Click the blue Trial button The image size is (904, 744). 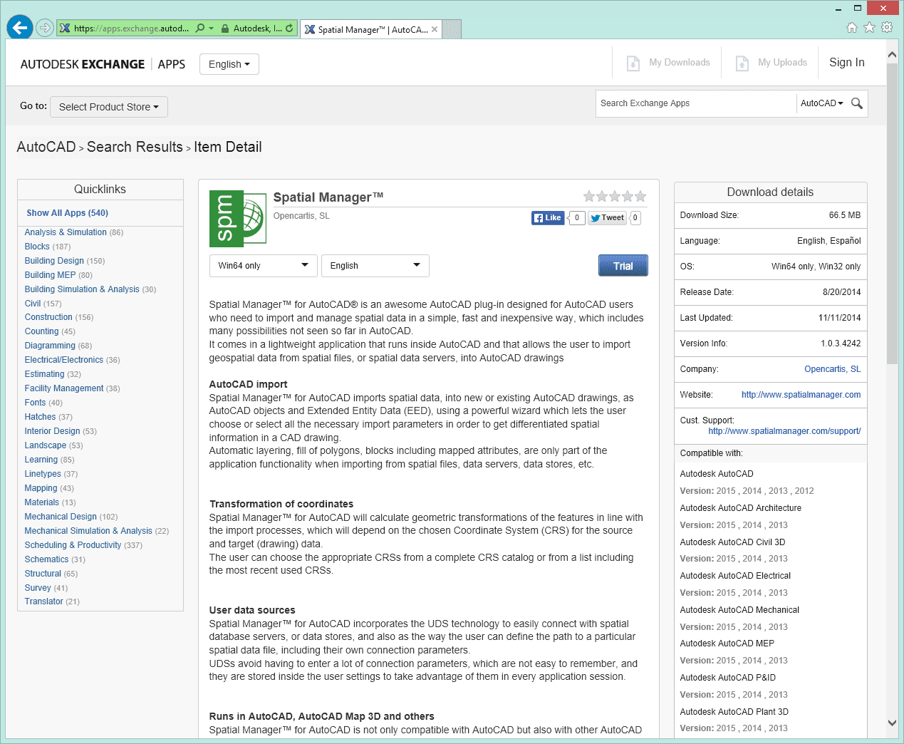[x=623, y=265]
